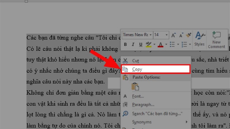Open the Font... dialog from menu
Viewport: 230px width, 129px height.
tap(138, 96)
